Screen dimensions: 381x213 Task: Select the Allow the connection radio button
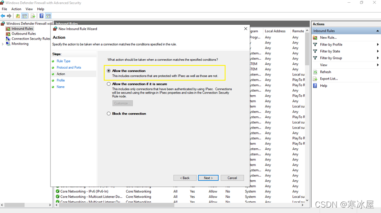[109, 71]
